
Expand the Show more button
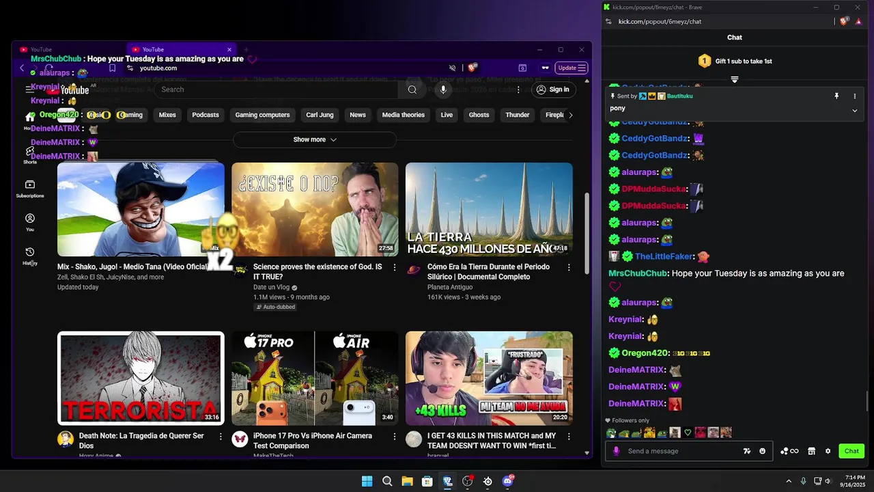click(315, 139)
